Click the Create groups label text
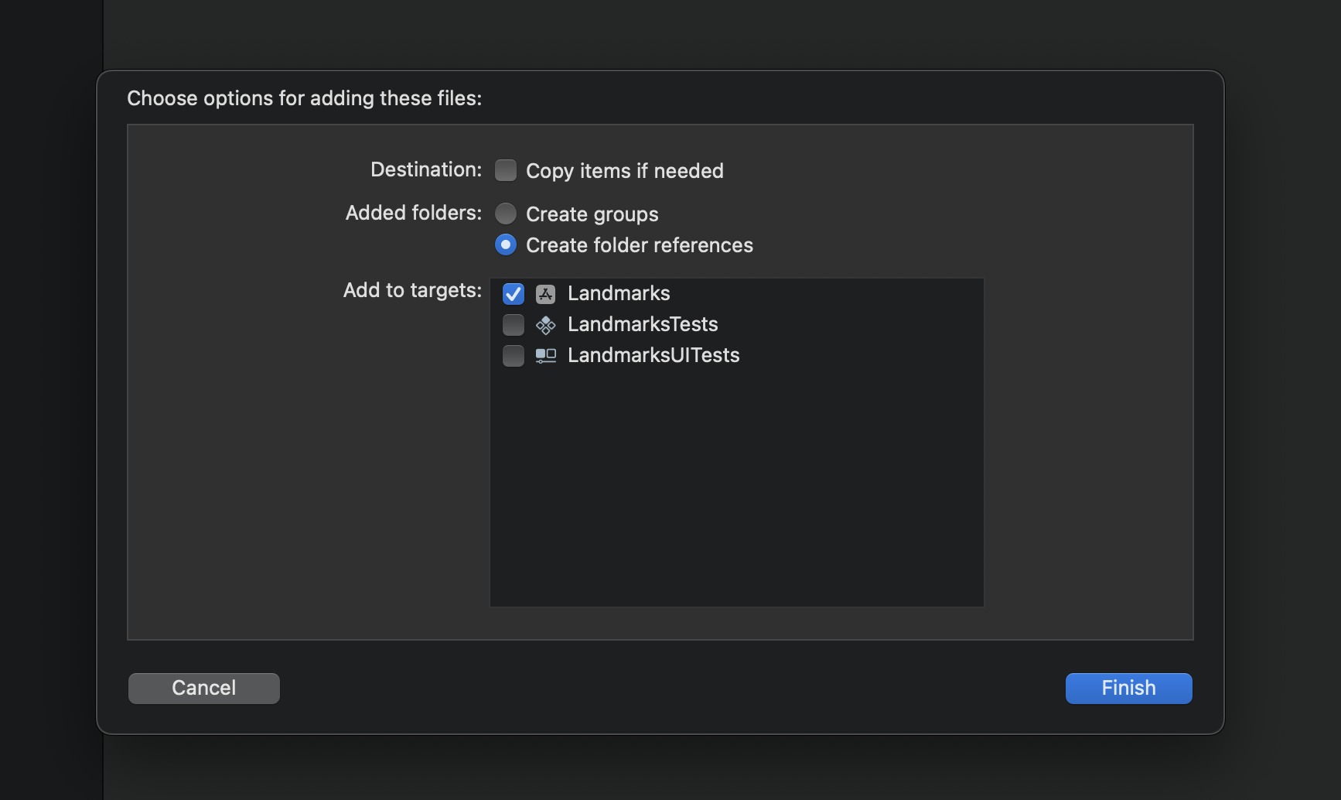The width and height of the screenshot is (1341, 800). (x=592, y=214)
